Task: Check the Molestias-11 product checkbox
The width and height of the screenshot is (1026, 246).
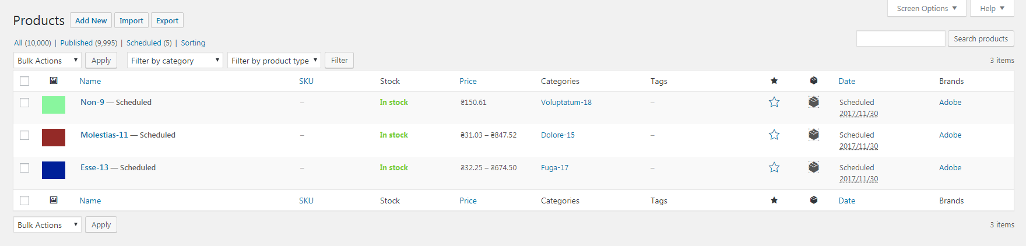Action: [x=24, y=135]
